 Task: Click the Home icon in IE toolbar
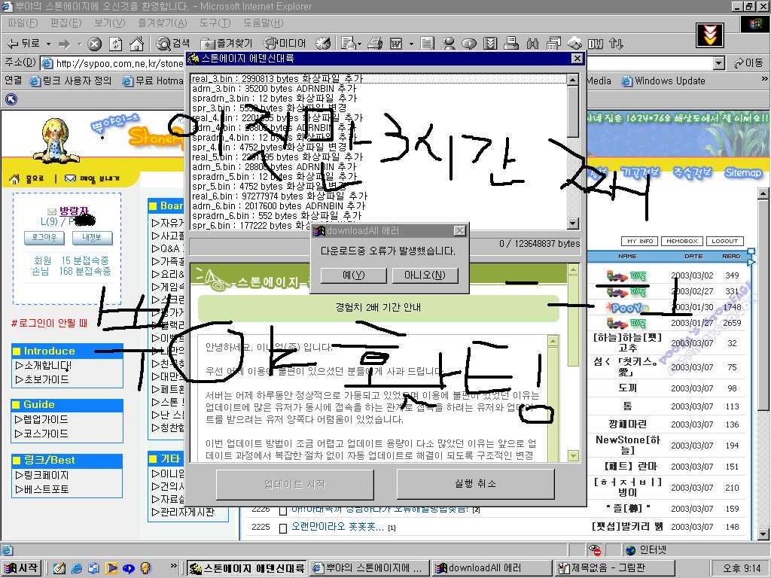pyautogui.click(x=136, y=44)
